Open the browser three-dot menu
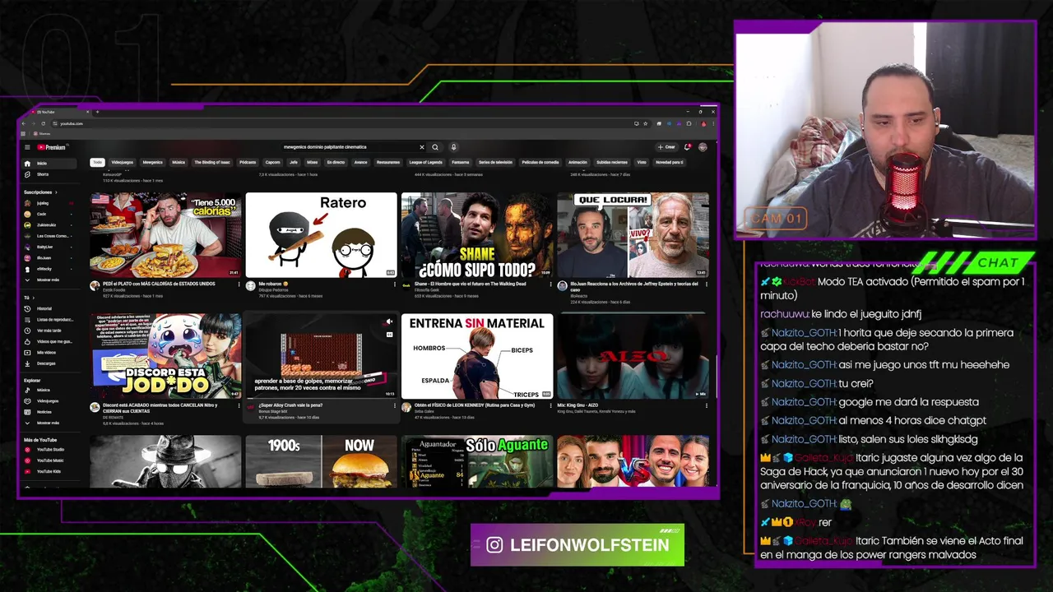The image size is (1053, 592). click(x=712, y=123)
